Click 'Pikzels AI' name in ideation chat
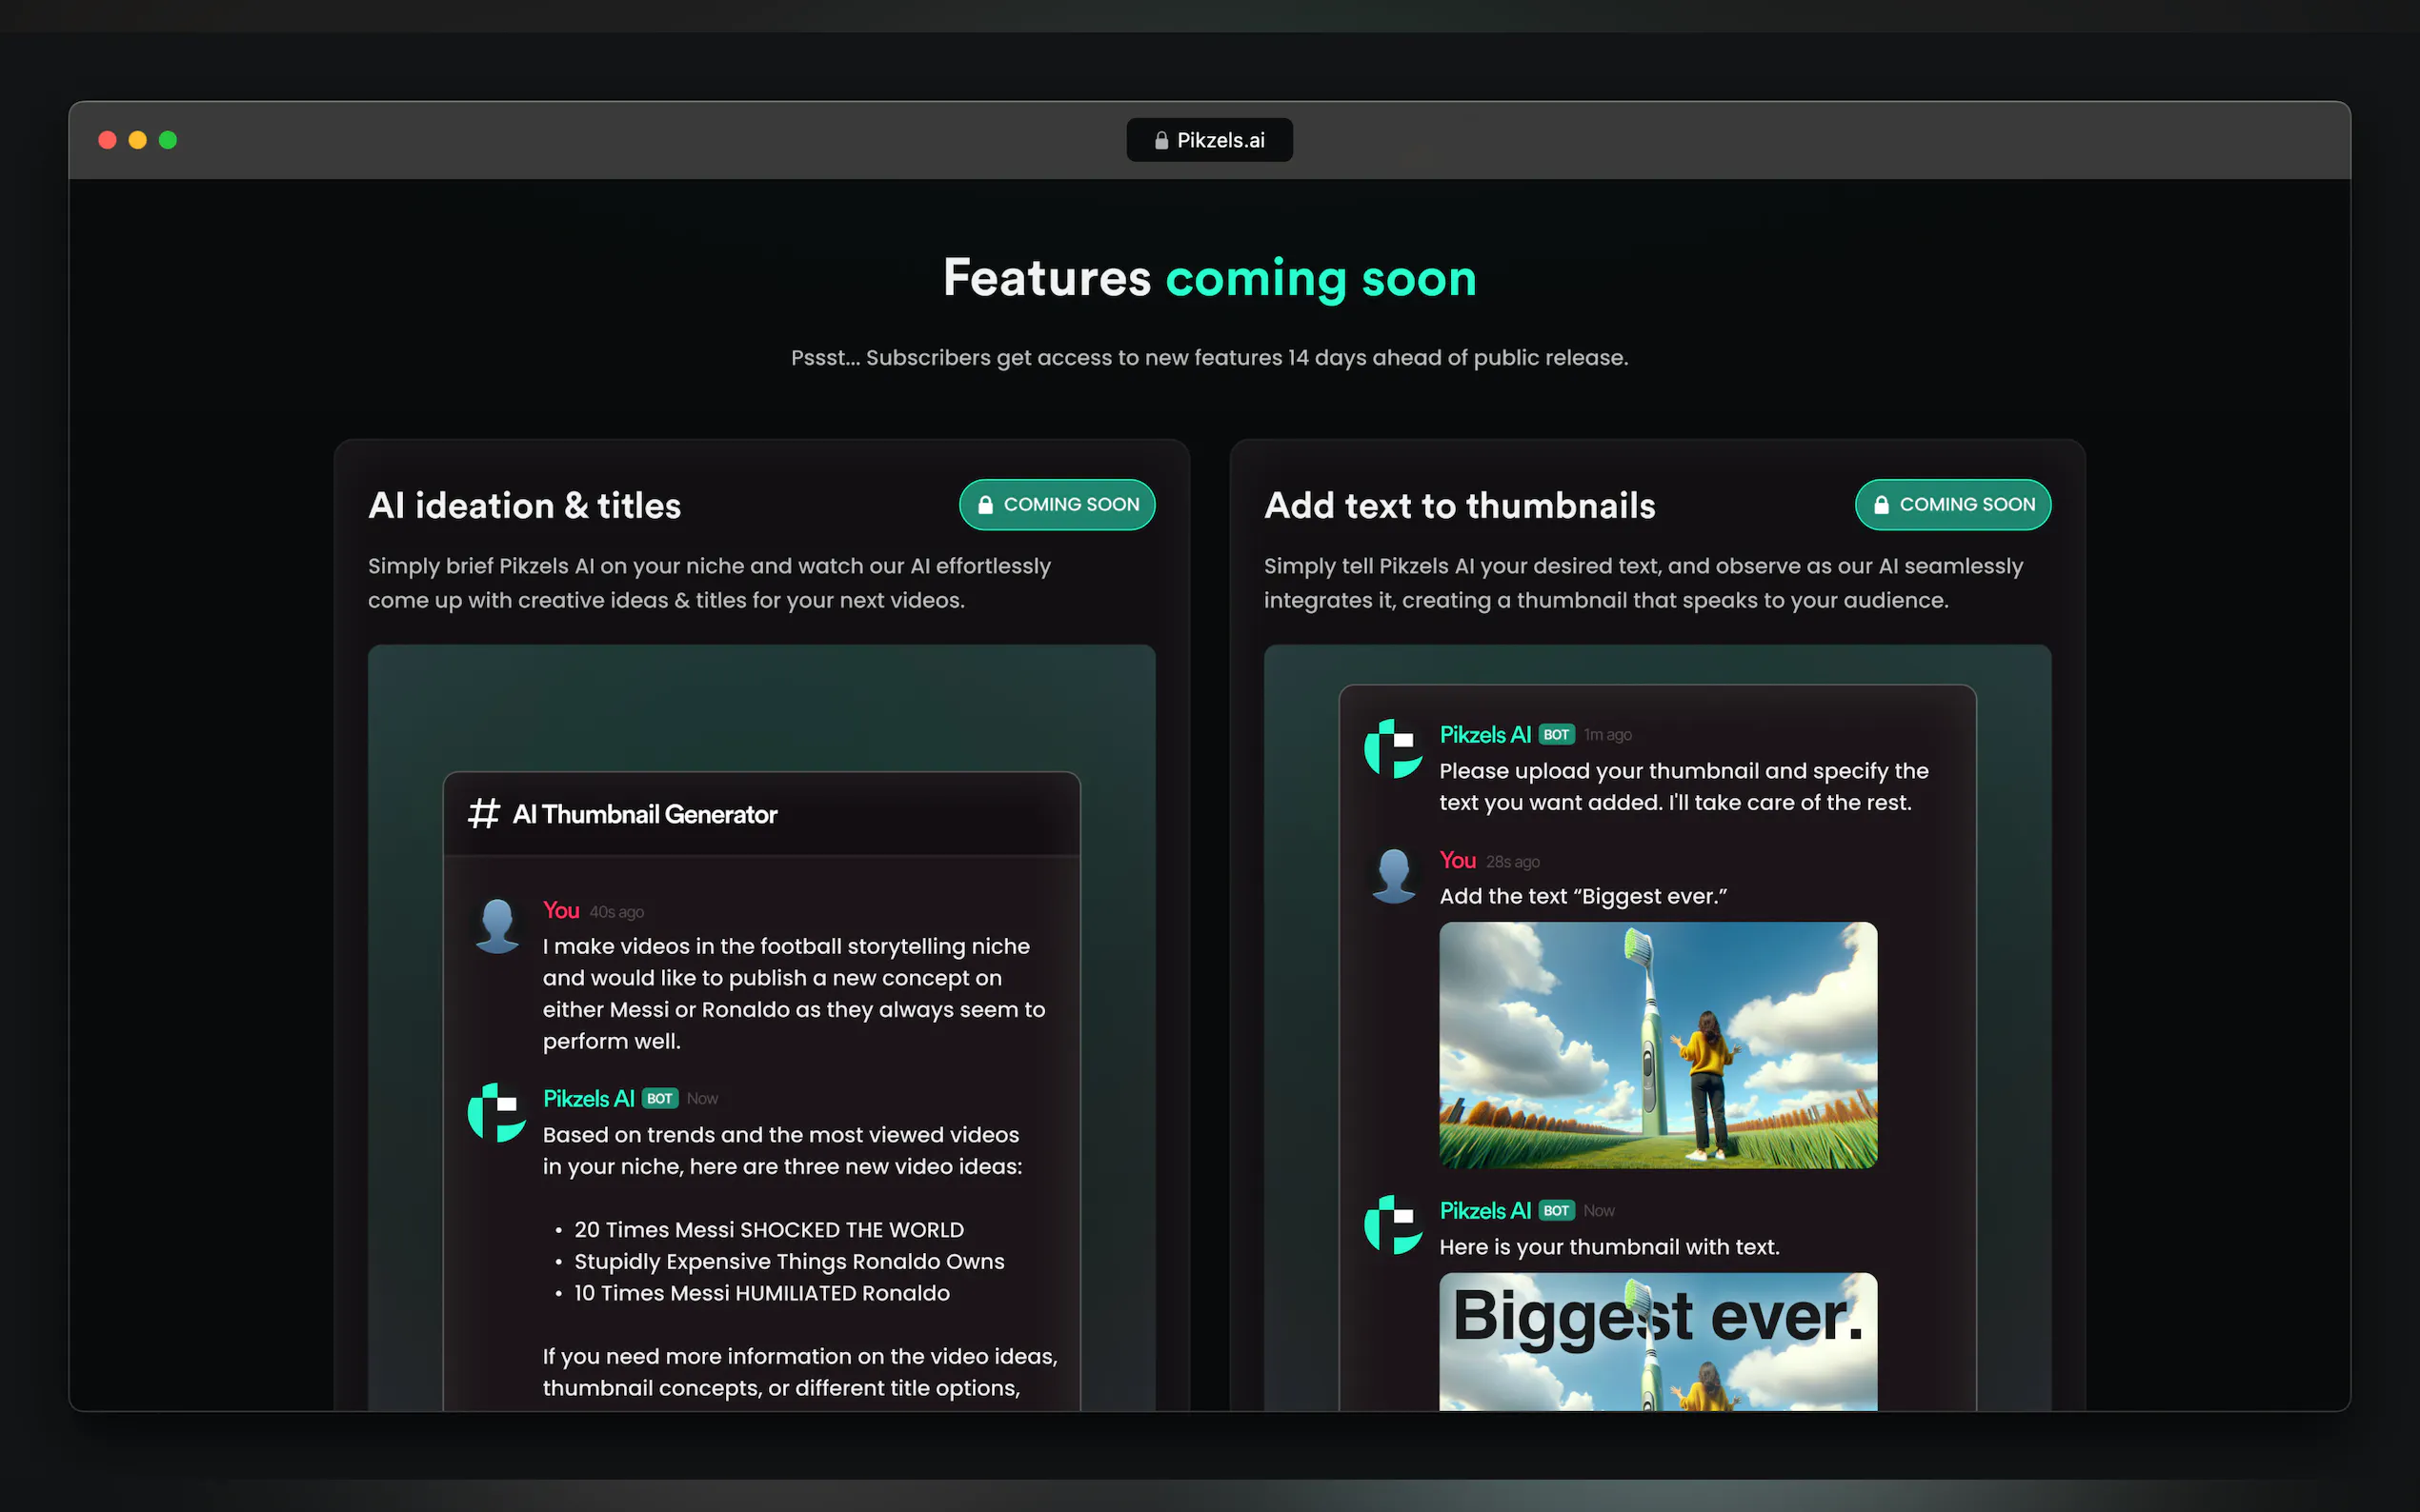 coord(588,1099)
